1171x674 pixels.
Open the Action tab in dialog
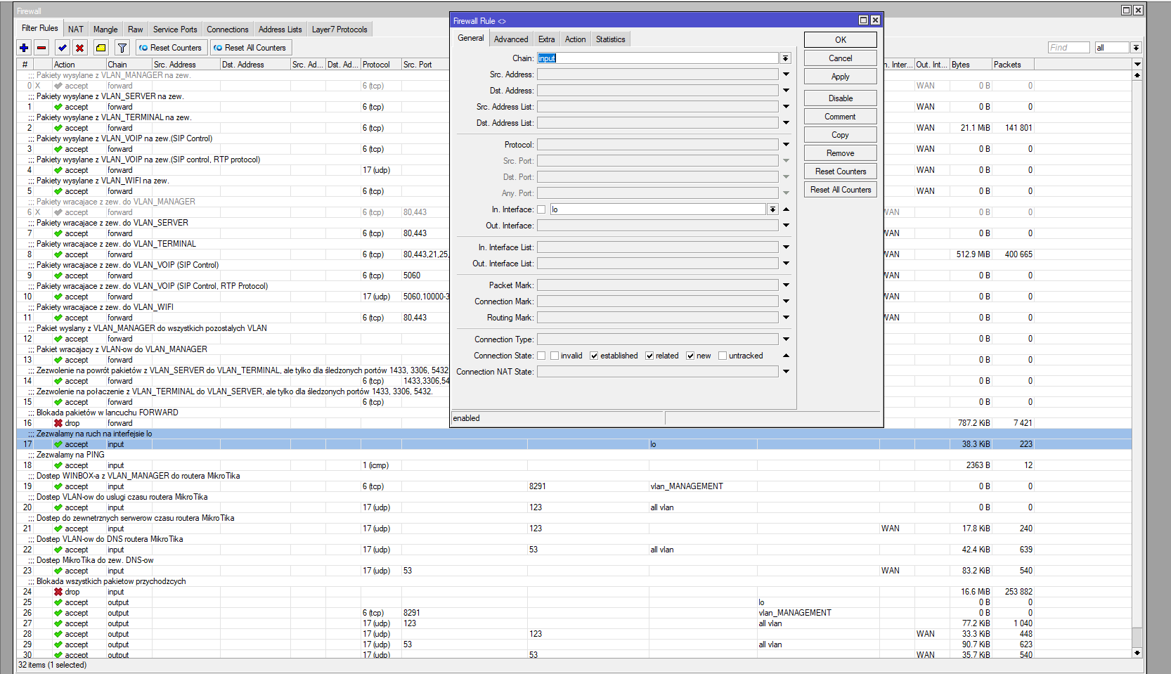click(575, 39)
